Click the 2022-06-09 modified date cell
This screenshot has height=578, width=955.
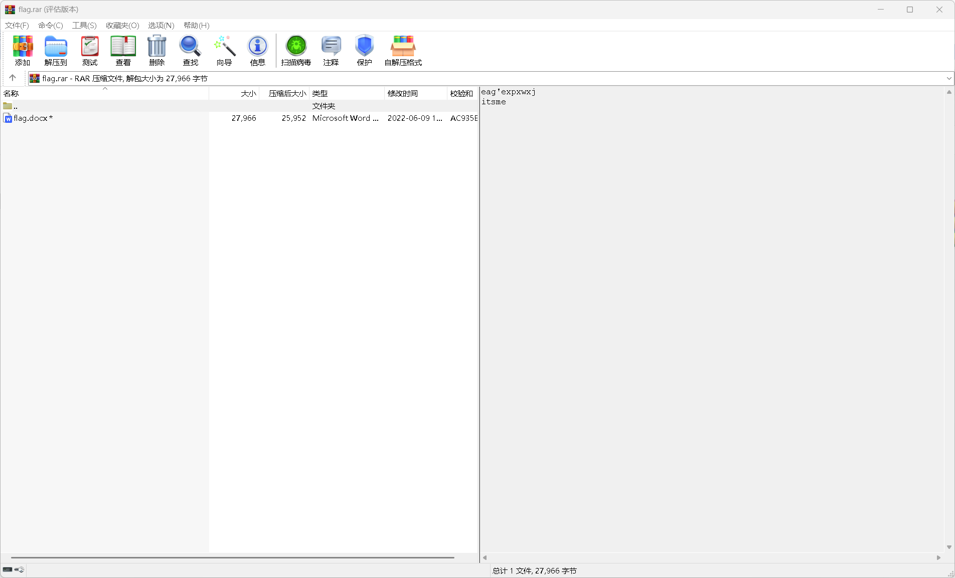click(415, 118)
